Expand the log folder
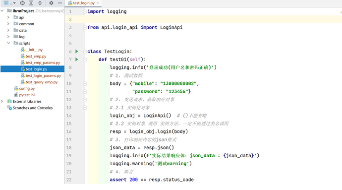The width and height of the screenshot is (342, 190). click(x=8, y=37)
